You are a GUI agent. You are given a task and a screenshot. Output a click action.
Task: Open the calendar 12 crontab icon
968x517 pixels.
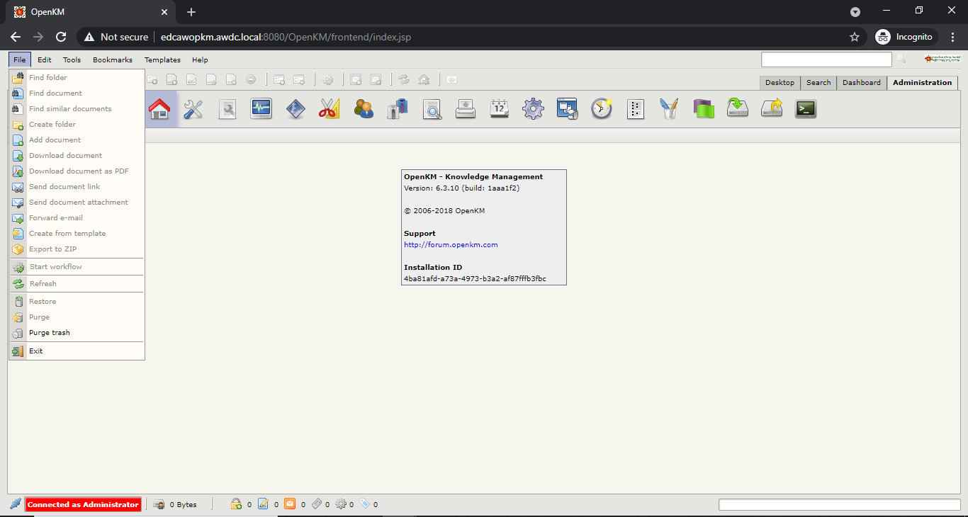pyautogui.click(x=500, y=108)
